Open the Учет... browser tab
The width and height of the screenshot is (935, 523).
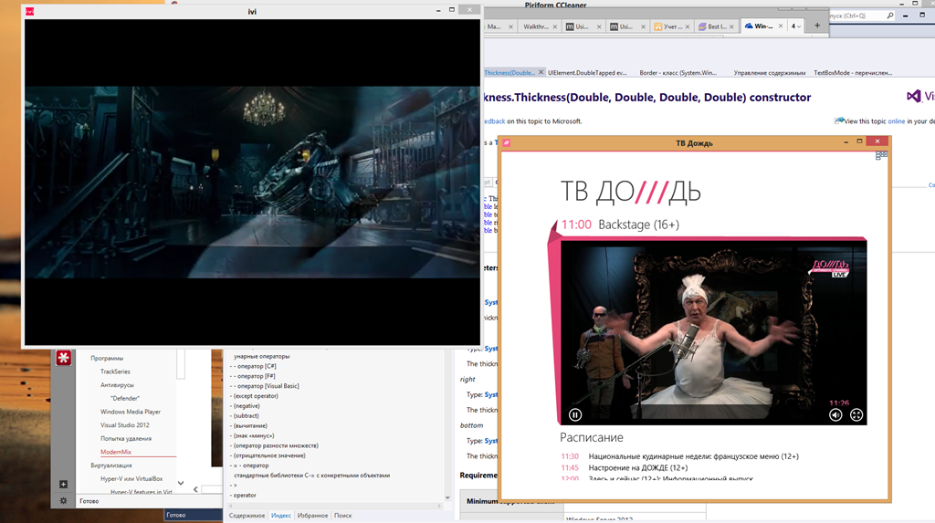673,26
